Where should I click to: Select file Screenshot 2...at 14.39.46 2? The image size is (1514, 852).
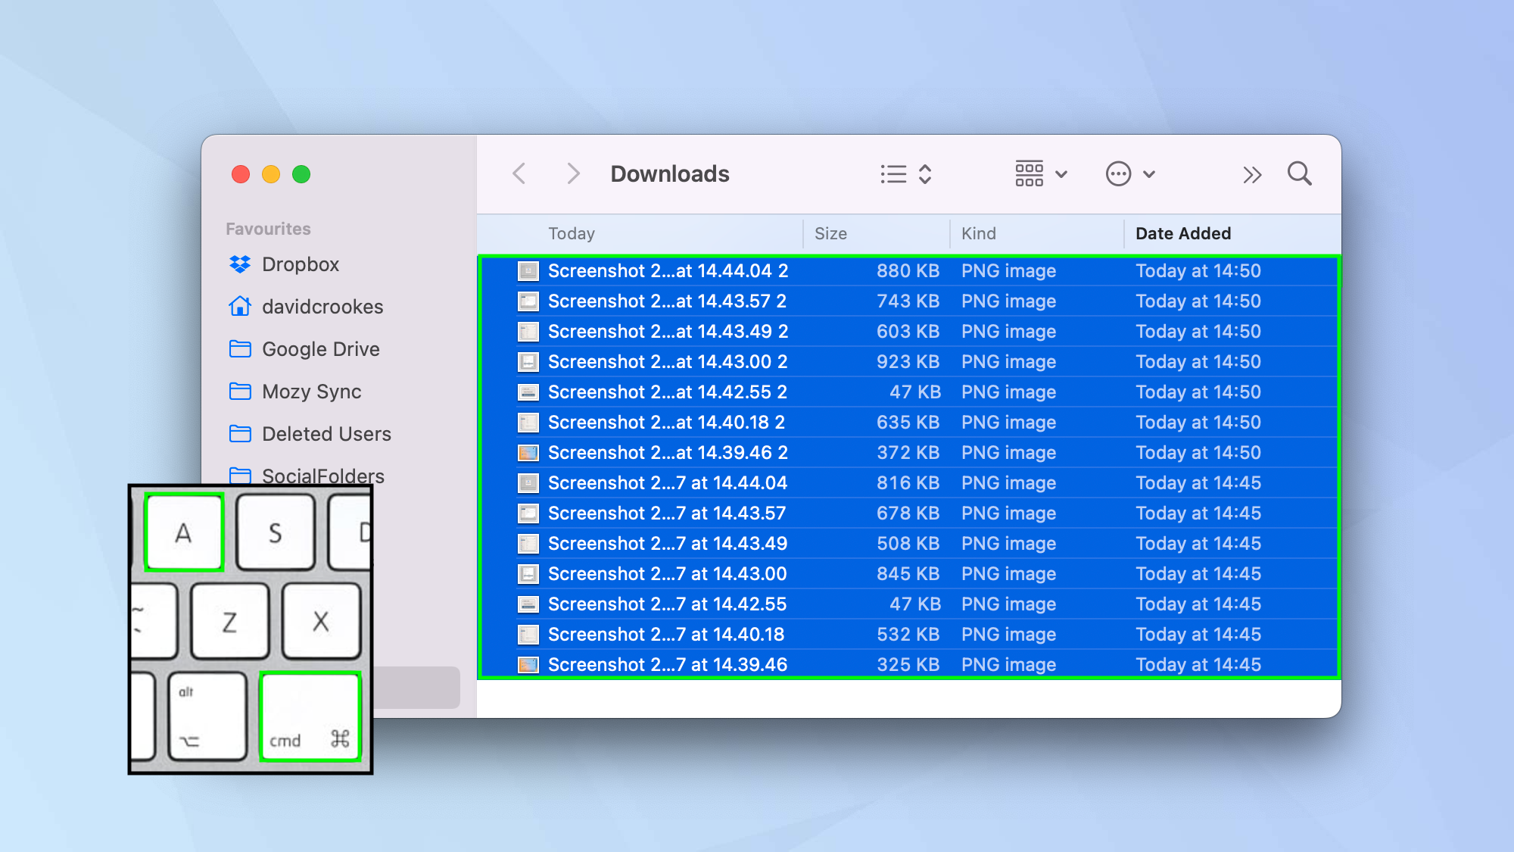909,453
